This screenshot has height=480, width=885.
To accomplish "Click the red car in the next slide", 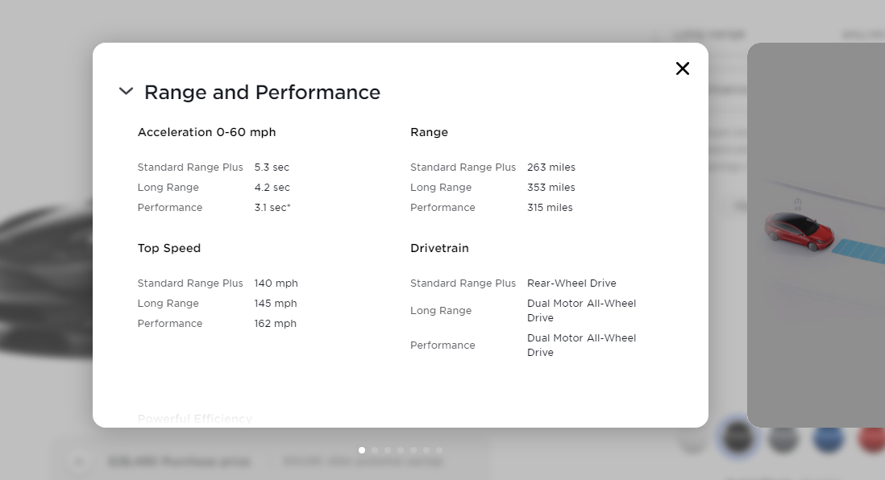I will [798, 231].
